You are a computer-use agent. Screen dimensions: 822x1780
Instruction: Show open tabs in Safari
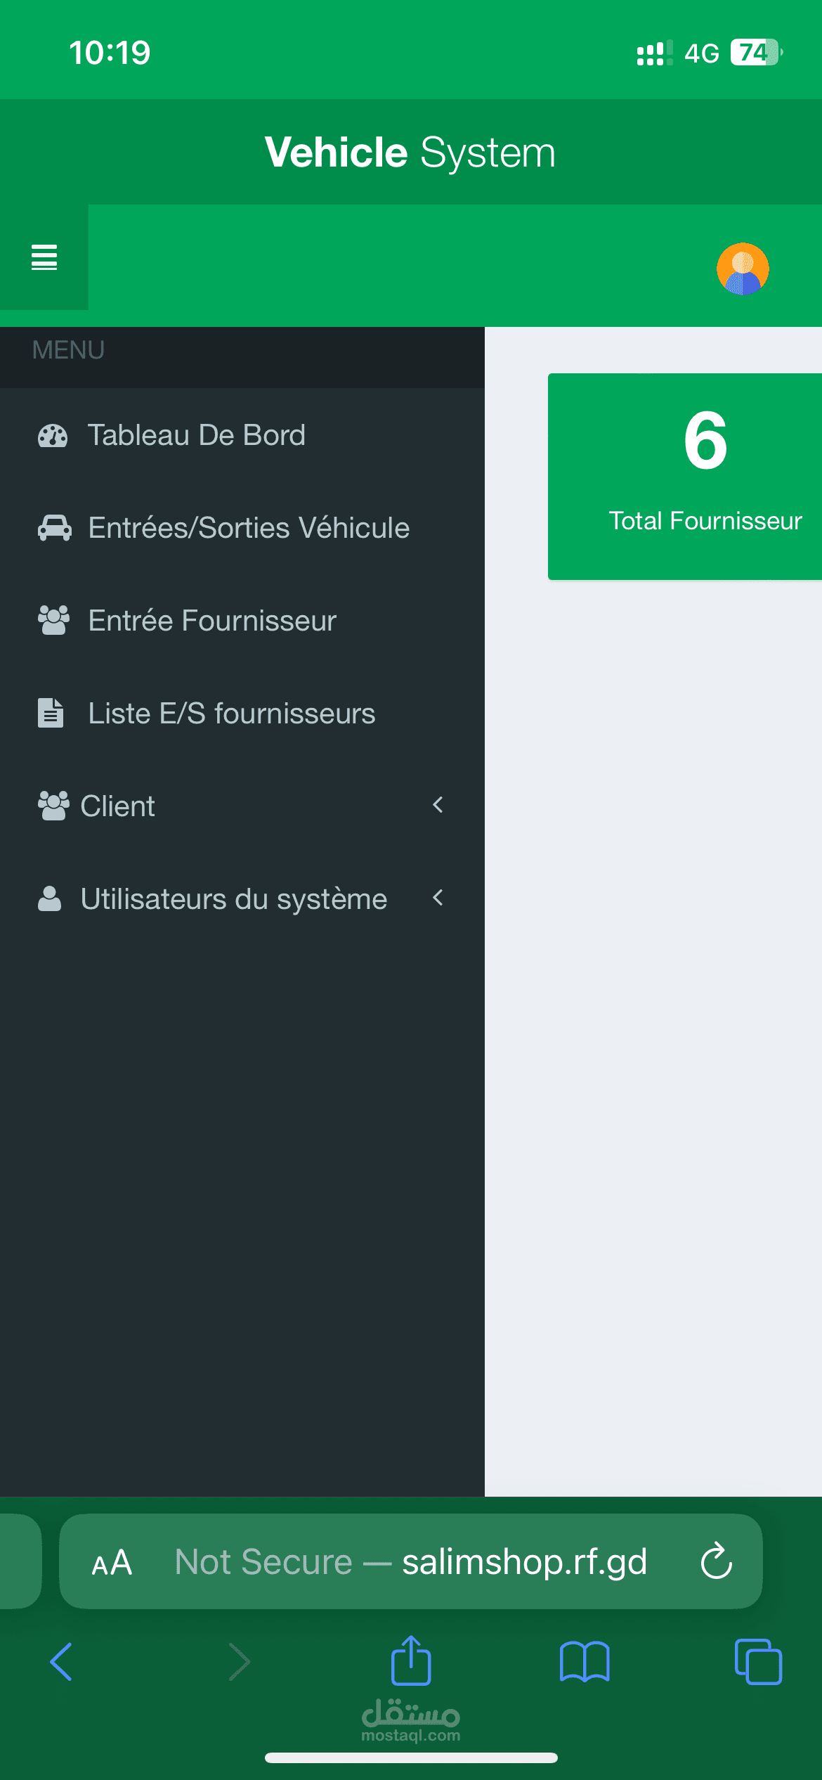758,1662
